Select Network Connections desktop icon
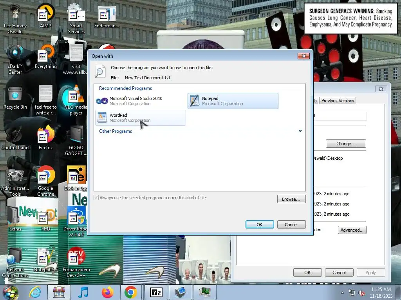401x300 pixels. (15, 263)
